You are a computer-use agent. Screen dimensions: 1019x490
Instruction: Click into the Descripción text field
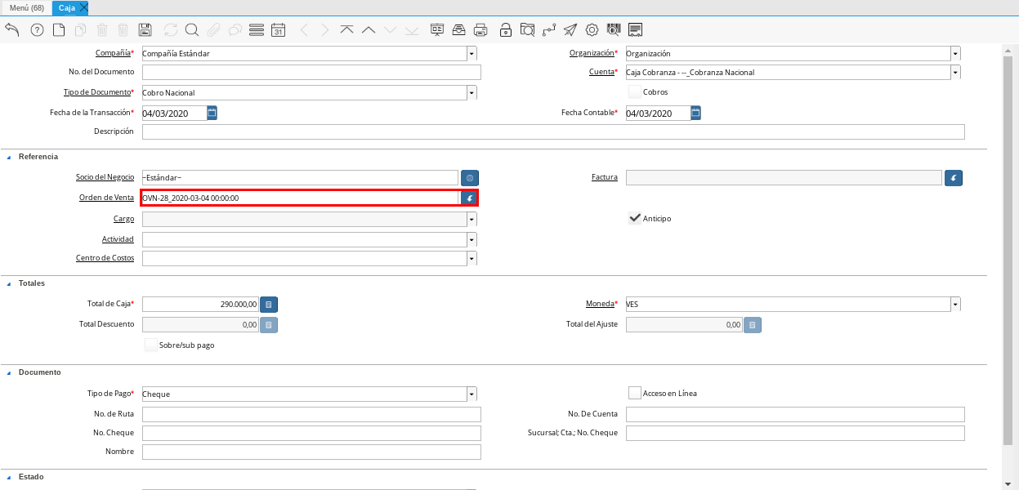[553, 132]
